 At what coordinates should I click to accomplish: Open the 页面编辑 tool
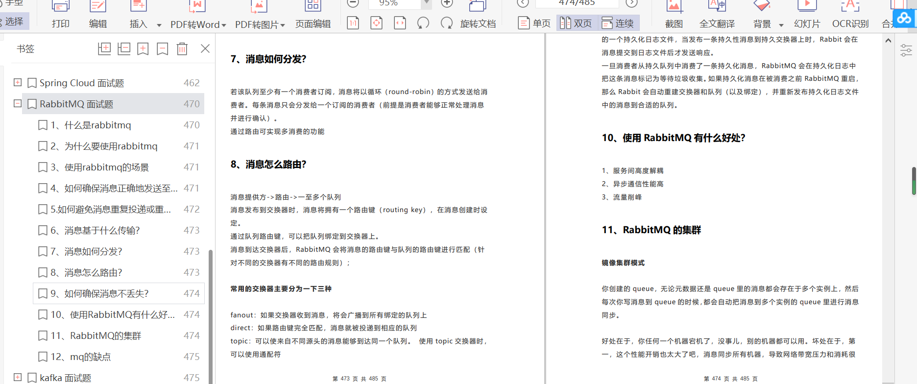click(313, 15)
